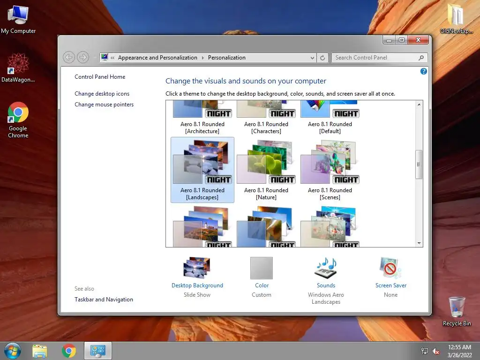Image resolution: width=480 pixels, height=360 pixels.
Task: Click the theme list scroll up arrow
Action: [419, 105]
